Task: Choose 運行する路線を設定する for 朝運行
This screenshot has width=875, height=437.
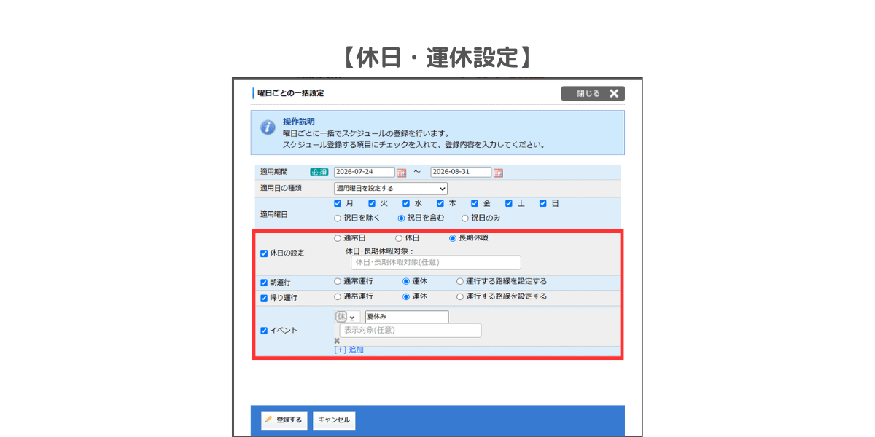Action: pyautogui.click(x=460, y=281)
